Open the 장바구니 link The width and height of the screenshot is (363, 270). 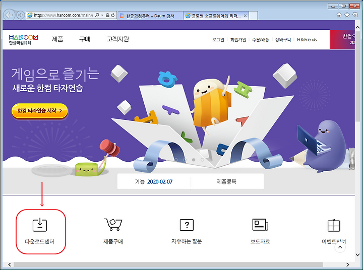[283, 40]
